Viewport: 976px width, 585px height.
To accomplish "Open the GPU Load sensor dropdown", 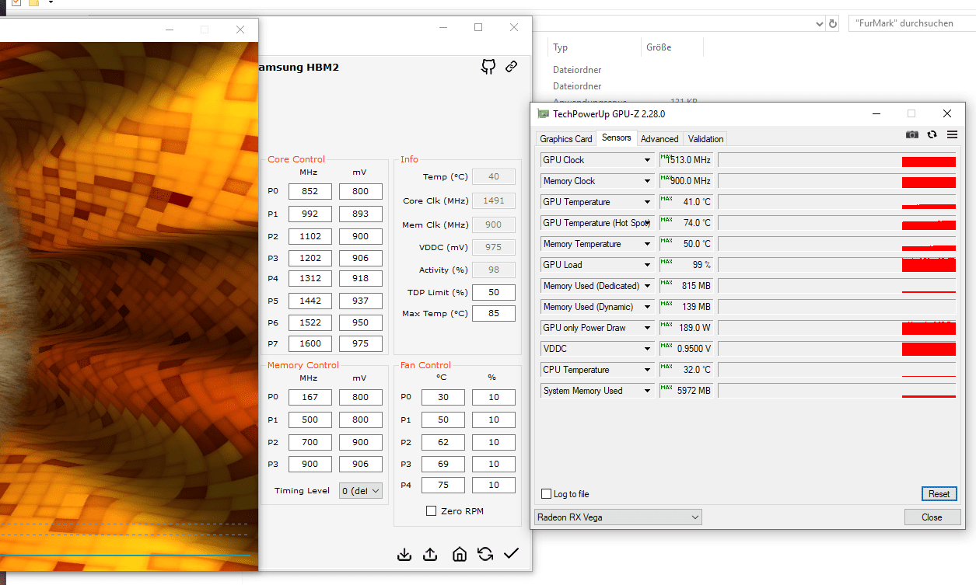I will click(x=647, y=265).
